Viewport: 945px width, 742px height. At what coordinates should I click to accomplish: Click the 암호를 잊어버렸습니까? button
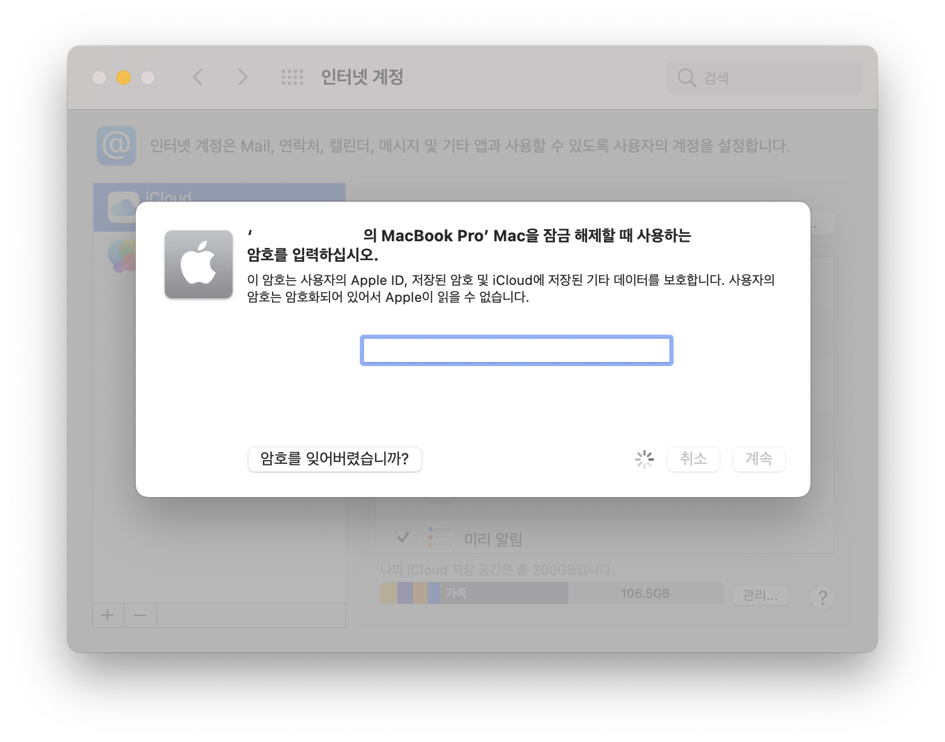click(x=334, y=459)
